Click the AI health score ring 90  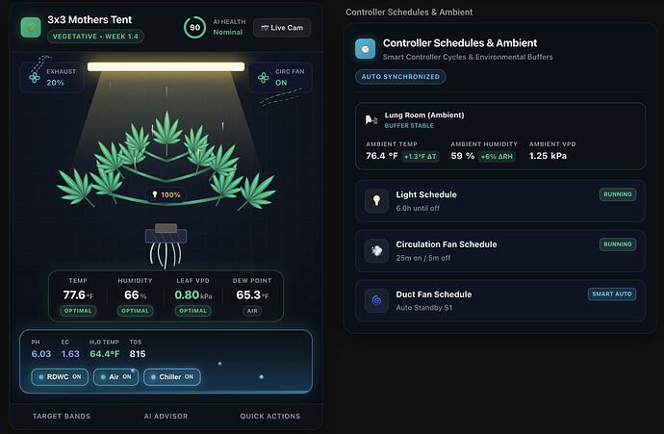tap(194, 28)
